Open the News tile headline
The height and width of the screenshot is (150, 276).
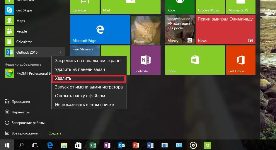point(226,30)
